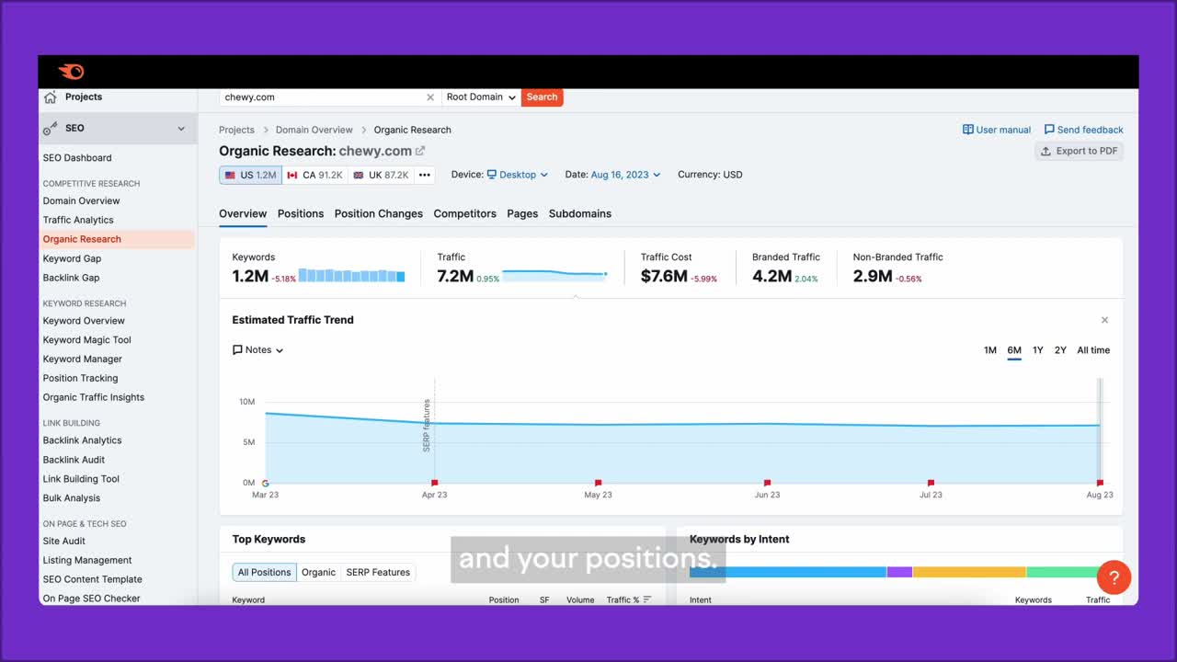
Task: Open chewy.com via the external link icon
Action: (420, 151)
